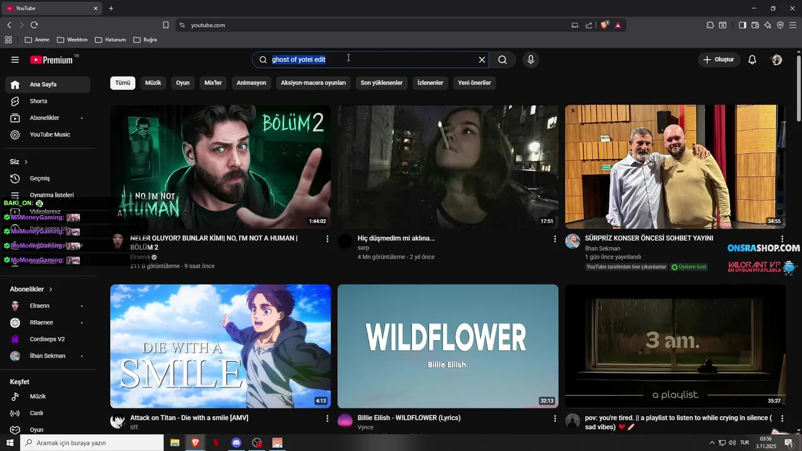Open Oyun under Keşfet
The width and height of the screenshot is (802, 451).
[x=48, y=430]
